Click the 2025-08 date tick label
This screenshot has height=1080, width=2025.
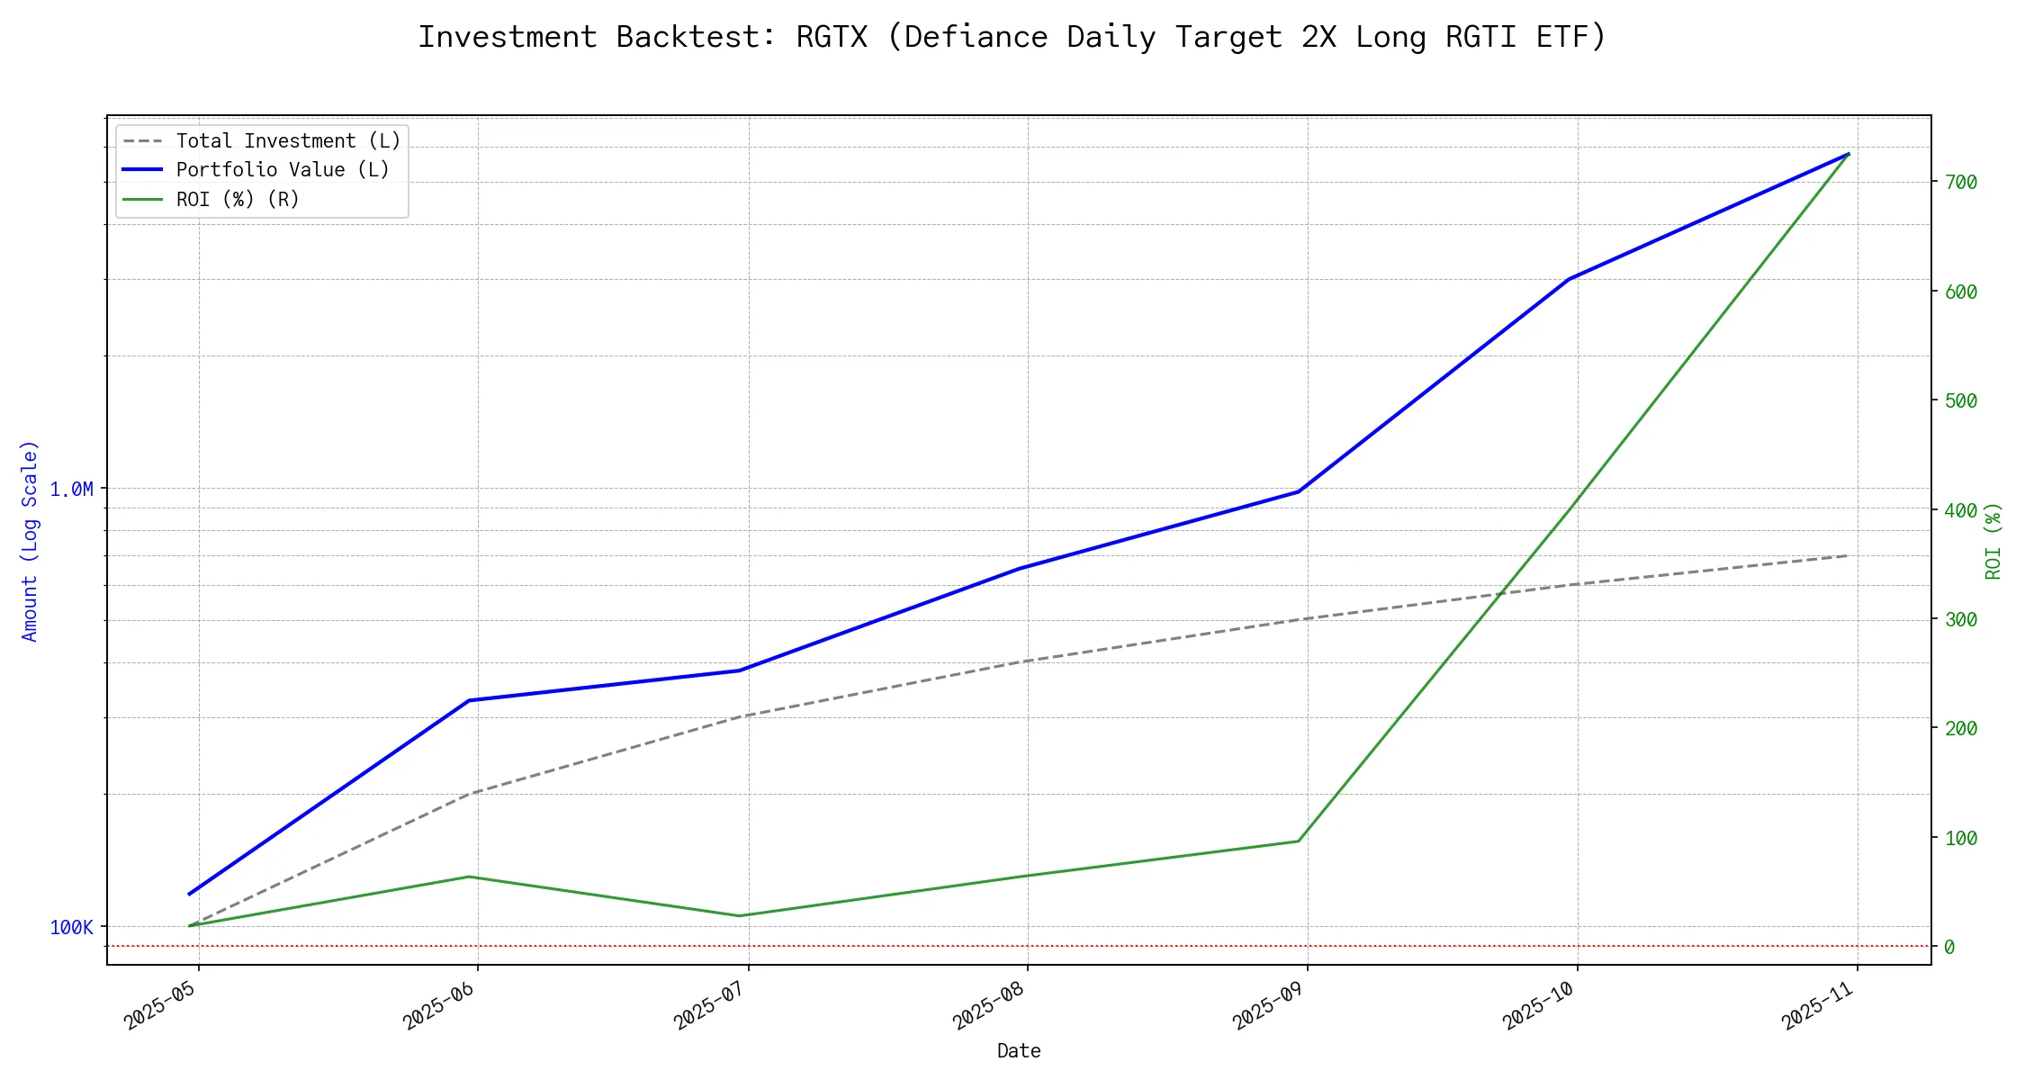coord(989,1006)
